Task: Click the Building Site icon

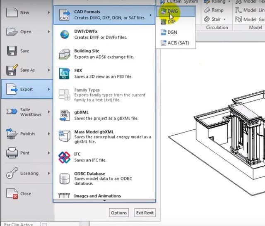Action: click(65, 54)
